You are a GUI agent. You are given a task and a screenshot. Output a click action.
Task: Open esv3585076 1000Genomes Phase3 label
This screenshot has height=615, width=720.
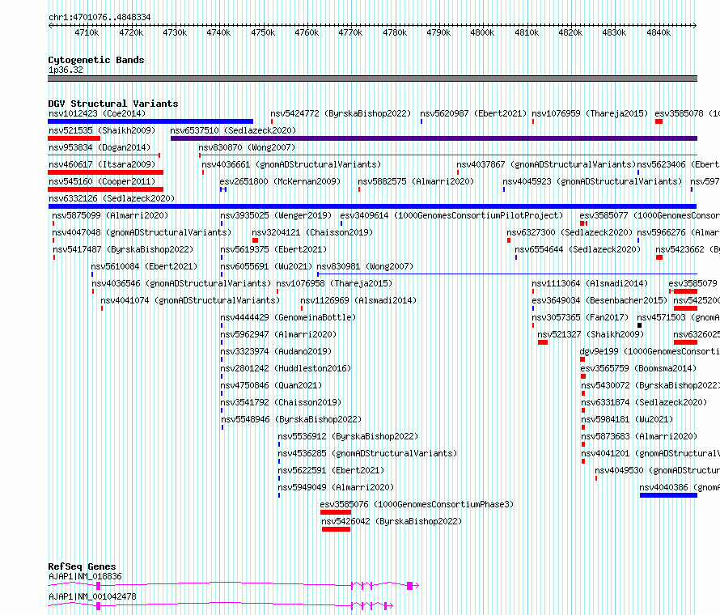click(417, 504)
